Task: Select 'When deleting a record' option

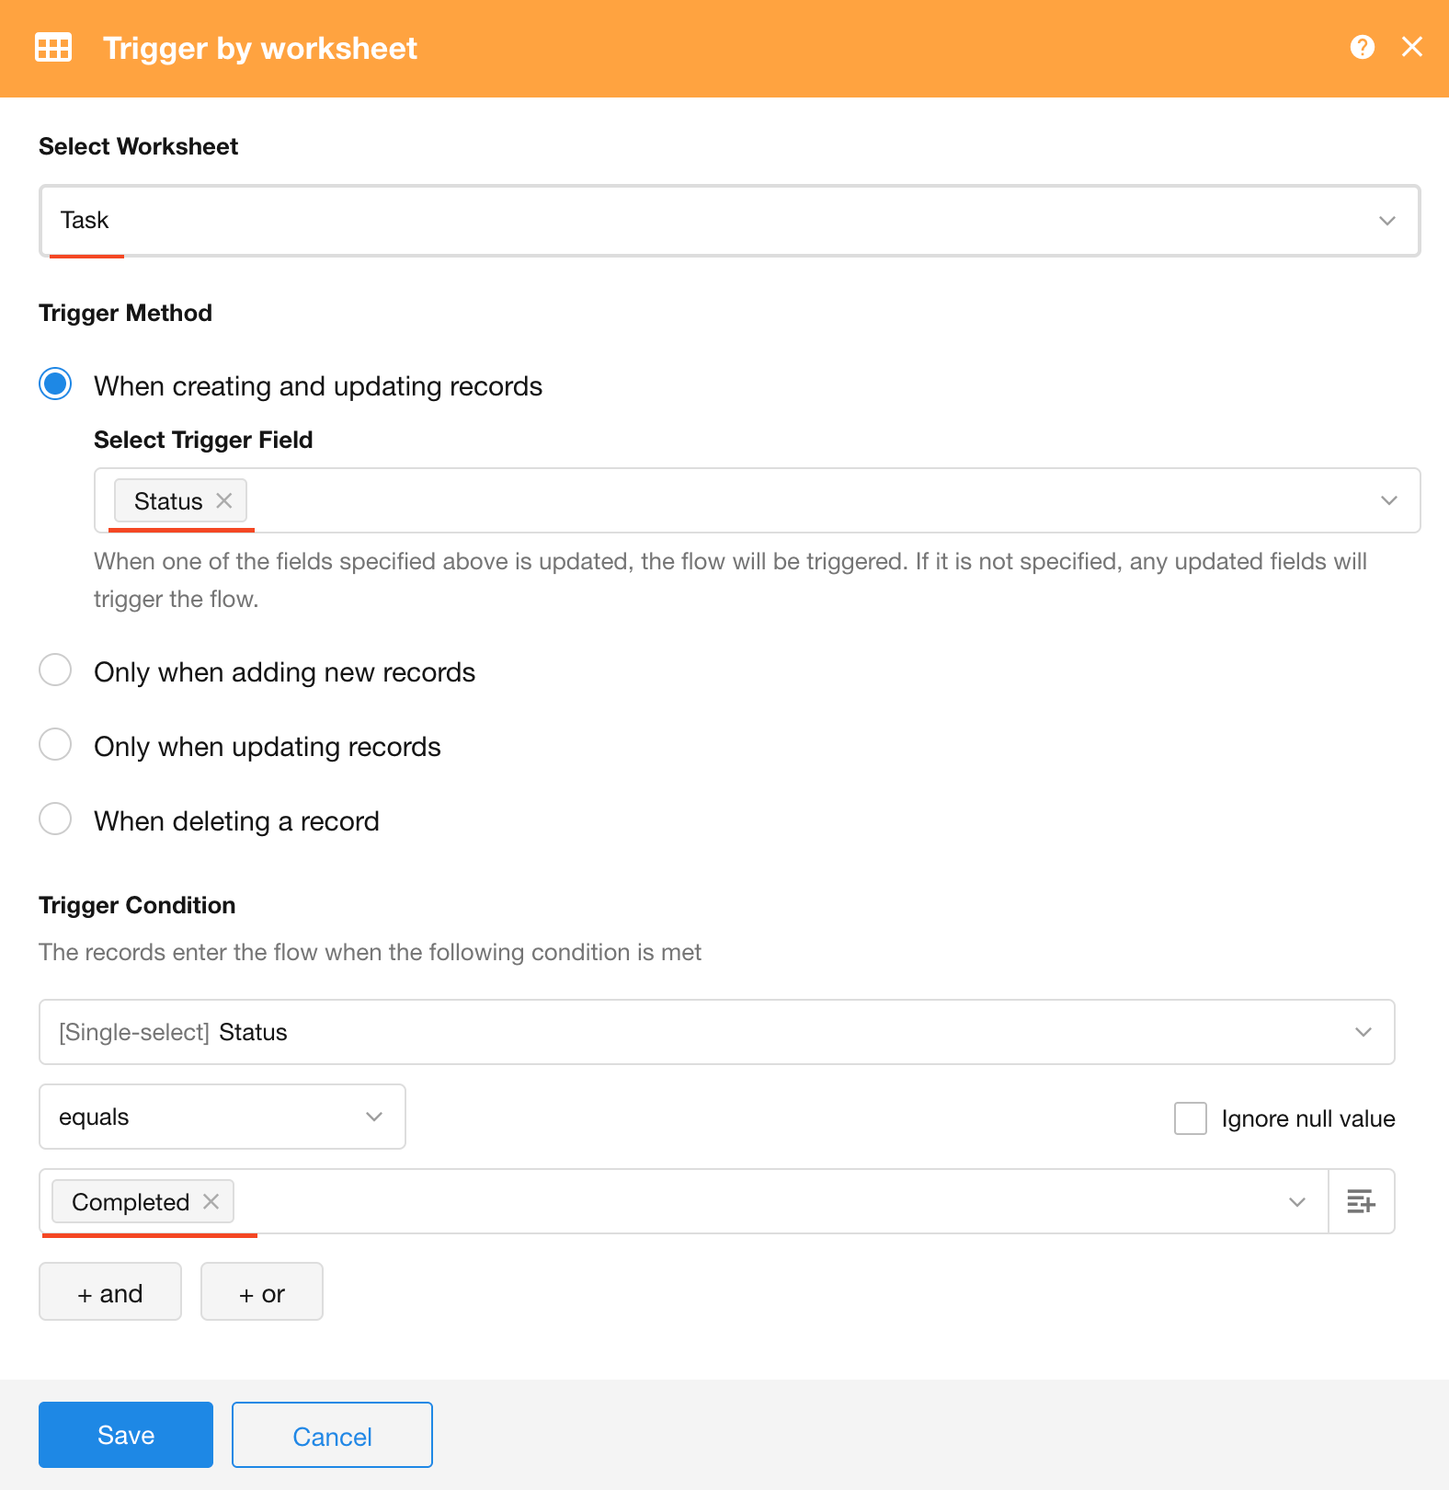Action: point(55,819)
